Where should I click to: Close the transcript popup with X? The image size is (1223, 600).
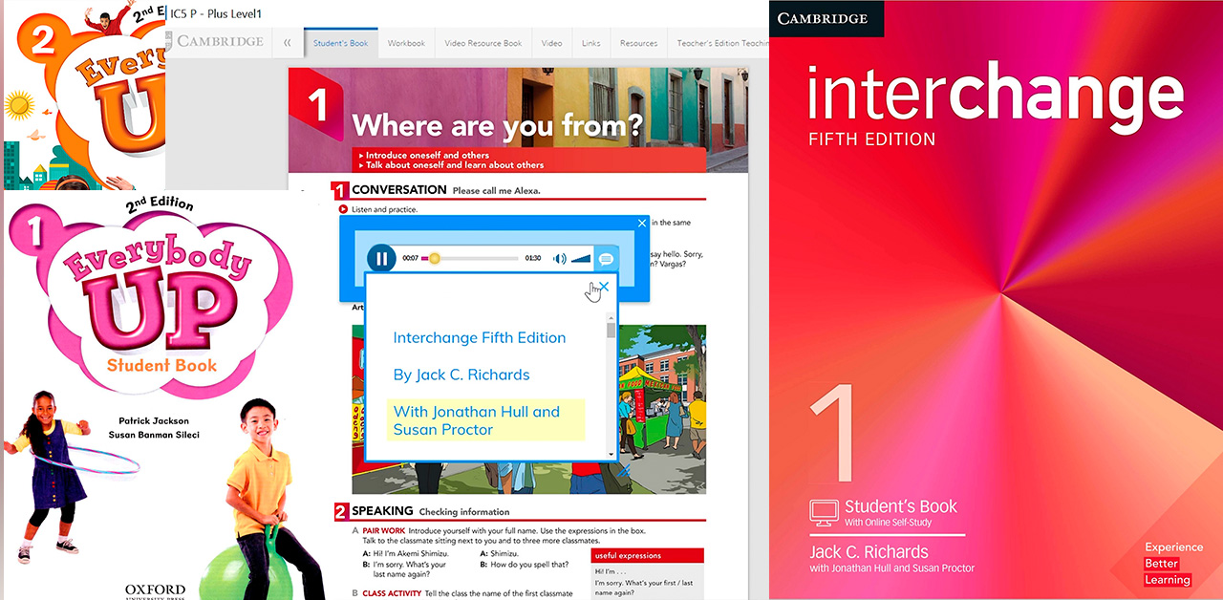[x=604, y=286]
